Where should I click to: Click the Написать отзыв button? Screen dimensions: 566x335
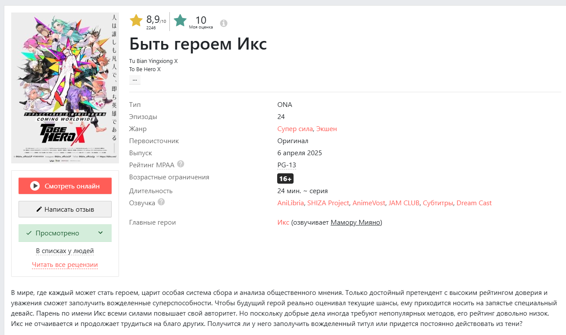(x=65, y=209)
